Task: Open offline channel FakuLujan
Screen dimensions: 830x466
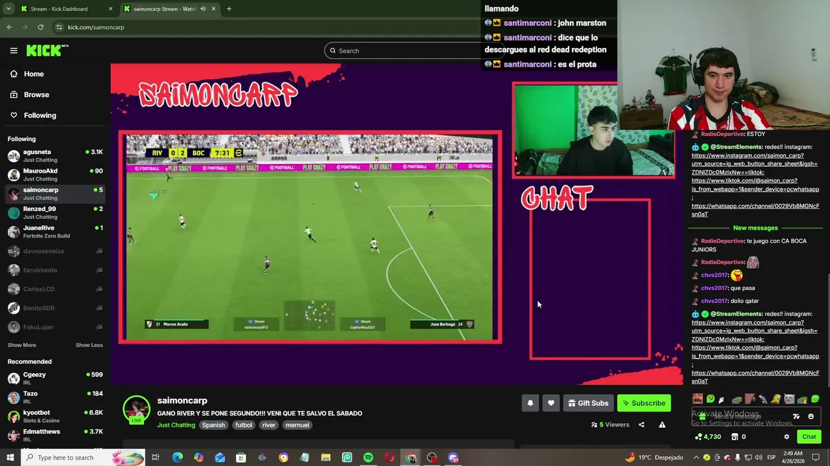Action: tap(55, 327)
